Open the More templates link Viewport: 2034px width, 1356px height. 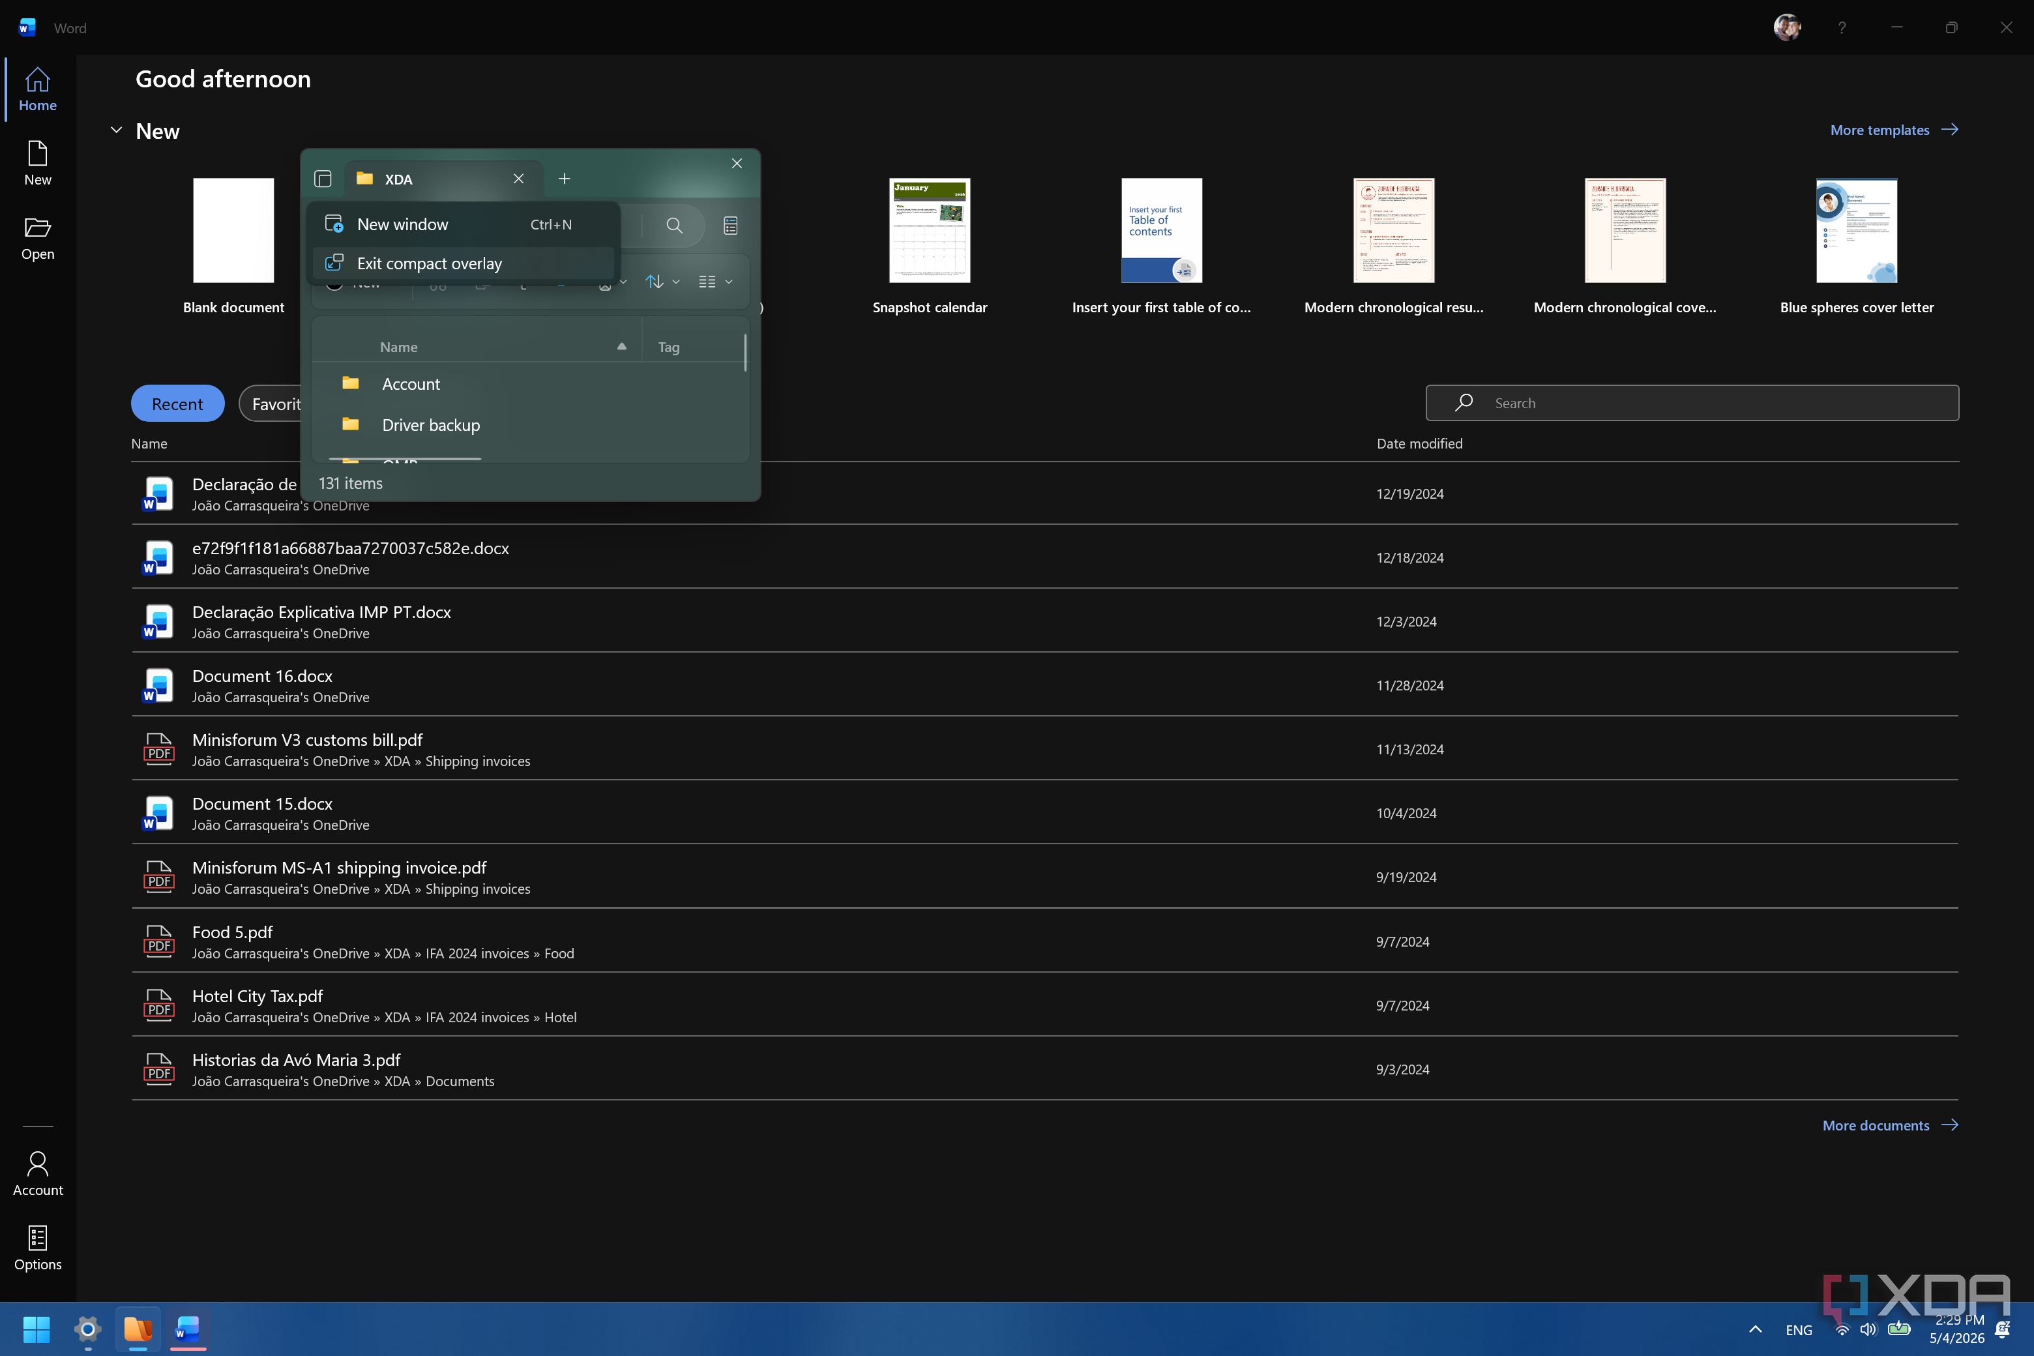pyautogui.click(x=1894, y=130)
